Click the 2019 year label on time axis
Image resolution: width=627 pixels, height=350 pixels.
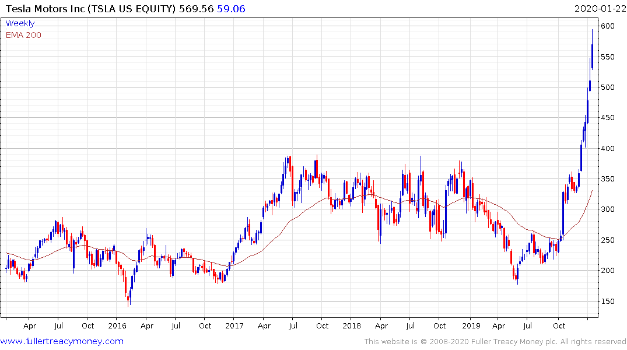tap(471, 326)
